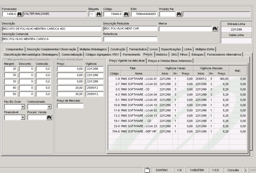Image resolution: width=256 pixels, height=173 pixels.
Task: Click the Margem field with value 25
Action: point(11,69)
